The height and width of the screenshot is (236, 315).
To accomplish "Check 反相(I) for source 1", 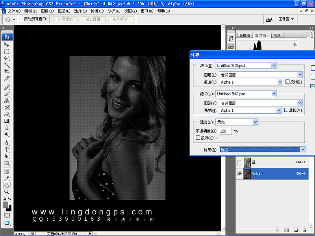I will pyautogui.click(x=287, y=82).
